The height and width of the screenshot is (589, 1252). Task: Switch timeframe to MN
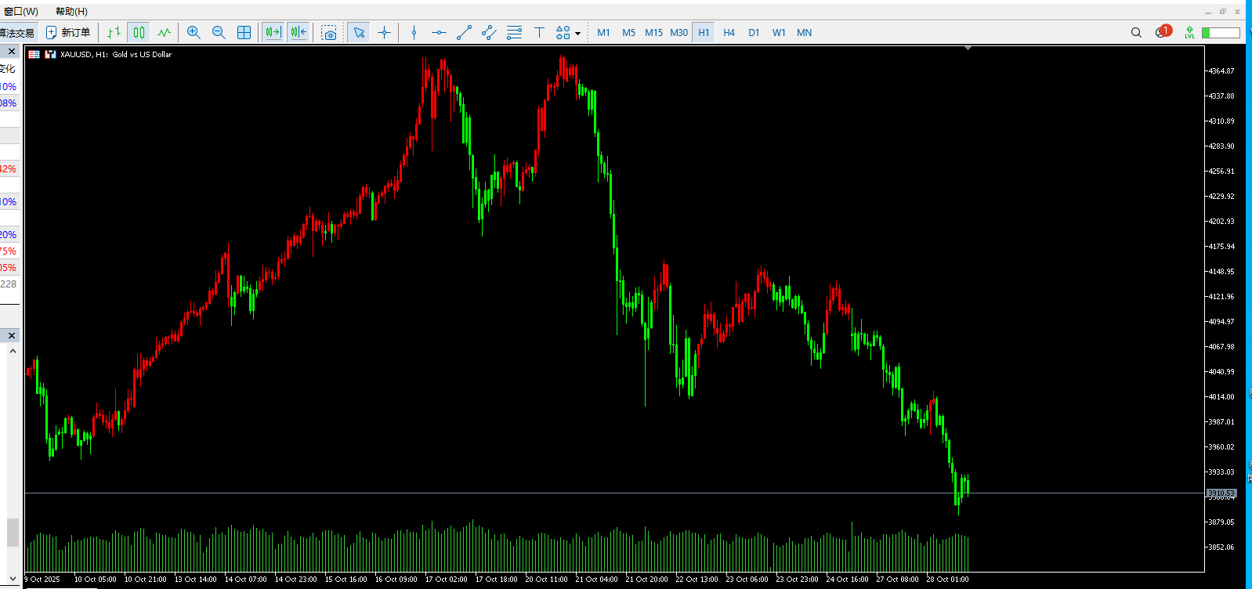coord(804,32)
